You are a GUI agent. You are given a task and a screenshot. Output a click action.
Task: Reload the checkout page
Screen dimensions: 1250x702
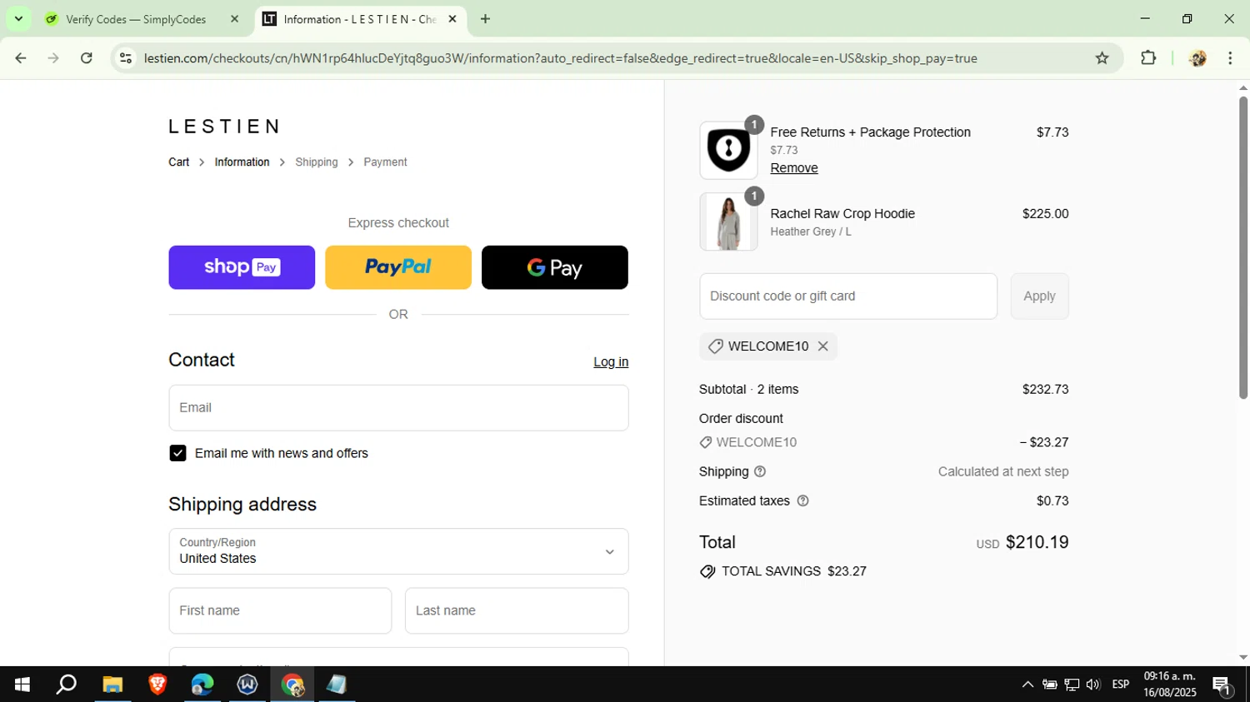(x=87, y=58)
